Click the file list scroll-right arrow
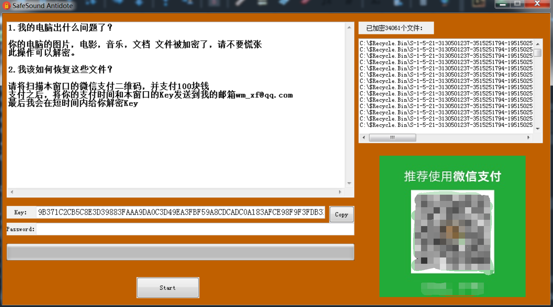This screenshot has height=307, width=553. coord(529,137)
